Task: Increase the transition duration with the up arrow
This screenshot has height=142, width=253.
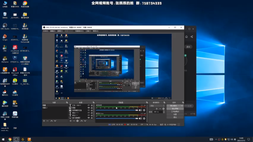Action: click(164, 111)
